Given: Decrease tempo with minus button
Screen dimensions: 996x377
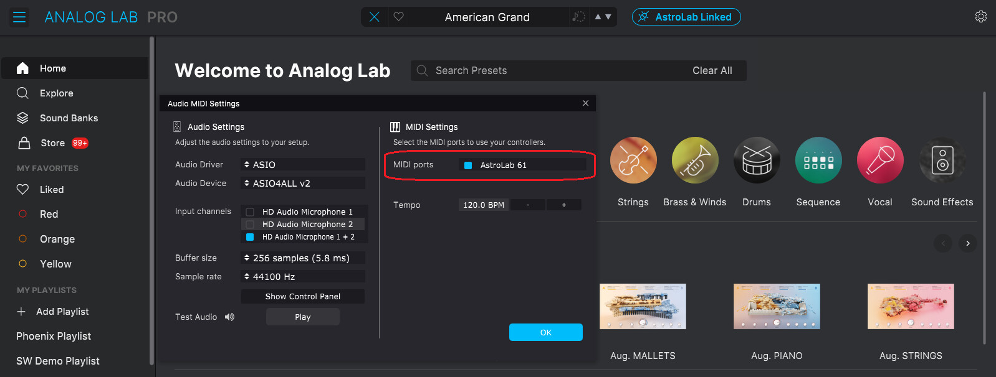Looking at the screenshot, I should (x=528, y=205).
